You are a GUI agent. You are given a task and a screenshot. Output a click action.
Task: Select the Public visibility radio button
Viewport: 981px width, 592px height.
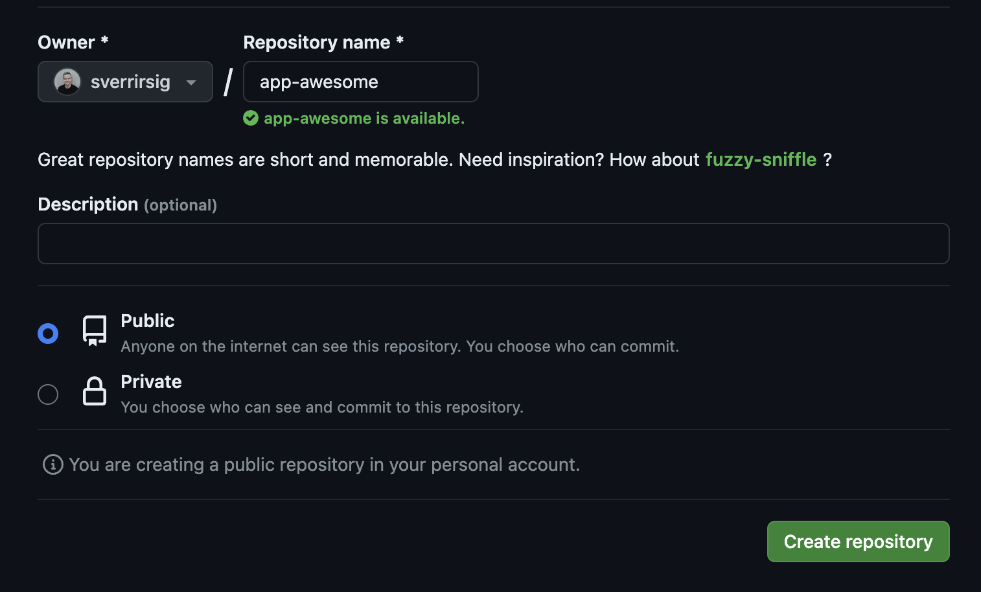click(x=48, y=334)
